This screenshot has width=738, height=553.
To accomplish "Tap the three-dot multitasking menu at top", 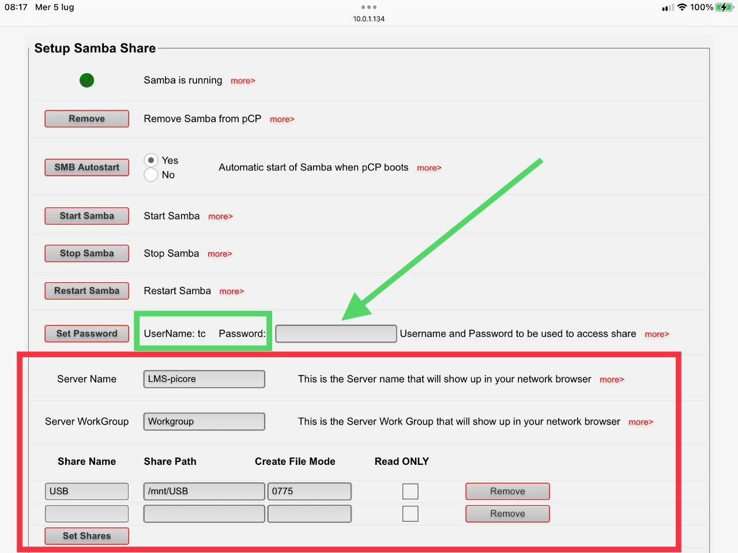I will click(369, 7).
